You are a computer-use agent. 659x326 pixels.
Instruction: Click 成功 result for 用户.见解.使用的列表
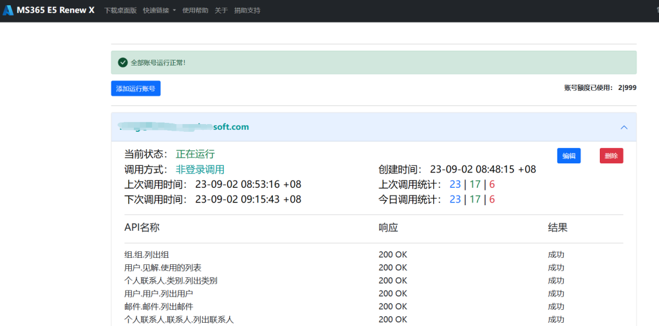(556, 267)
